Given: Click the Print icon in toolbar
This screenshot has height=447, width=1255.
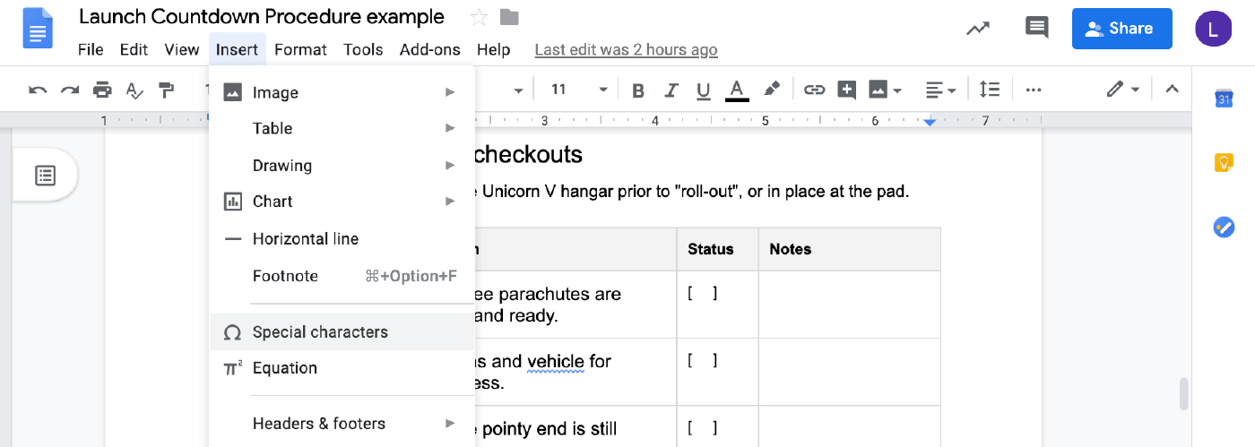Looking at the screenshot, I should [102, 90].
